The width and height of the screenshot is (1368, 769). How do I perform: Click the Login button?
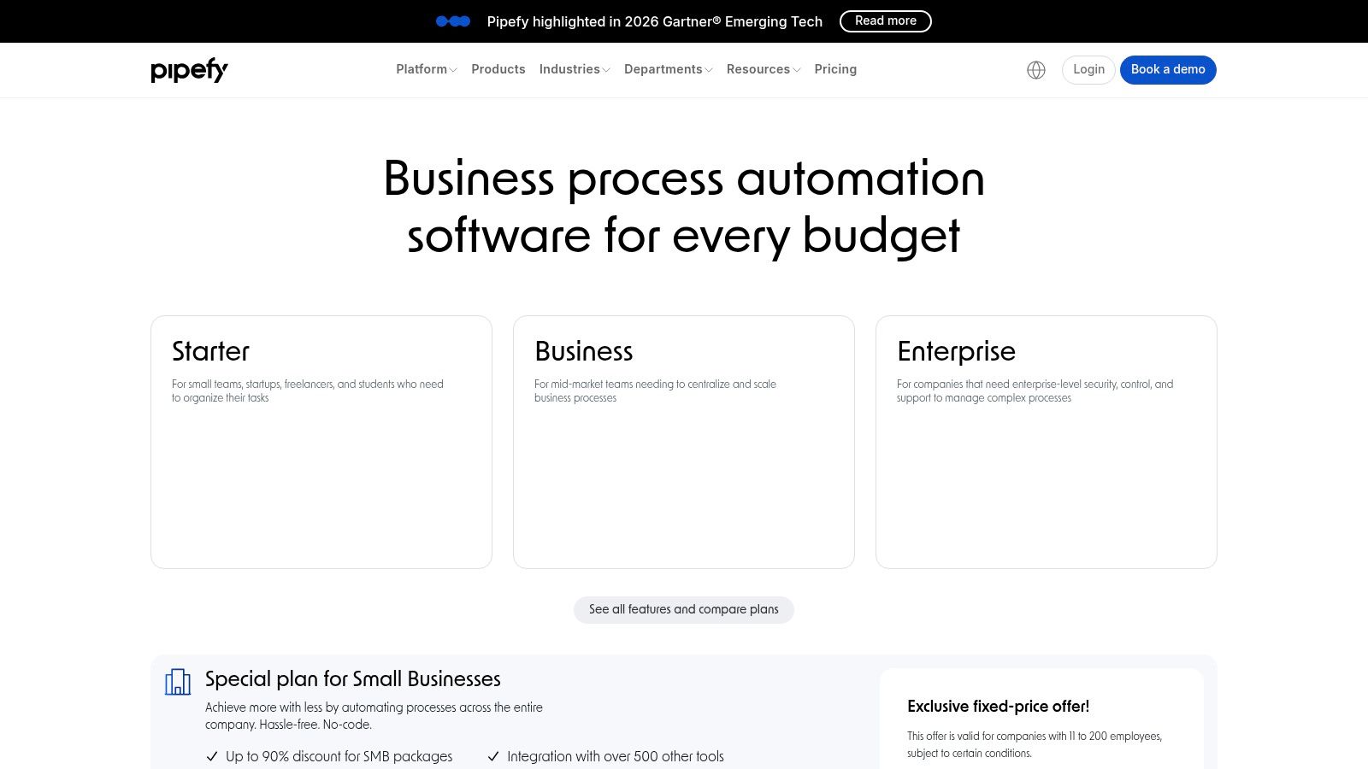(x=1088, y=69)
